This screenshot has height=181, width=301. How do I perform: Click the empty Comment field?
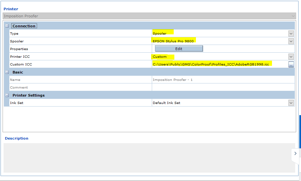click(223, 87)
